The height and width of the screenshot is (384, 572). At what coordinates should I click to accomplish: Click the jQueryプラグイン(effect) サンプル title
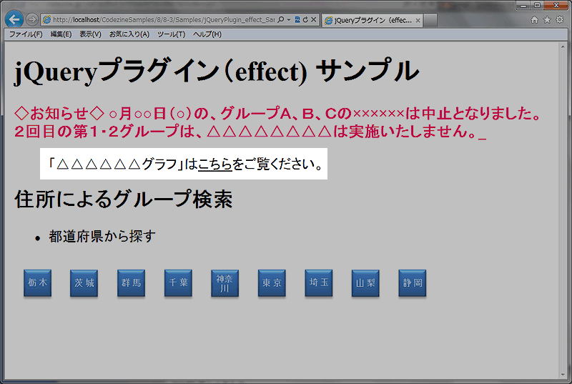pyautogui.click(x=217, y=71)
